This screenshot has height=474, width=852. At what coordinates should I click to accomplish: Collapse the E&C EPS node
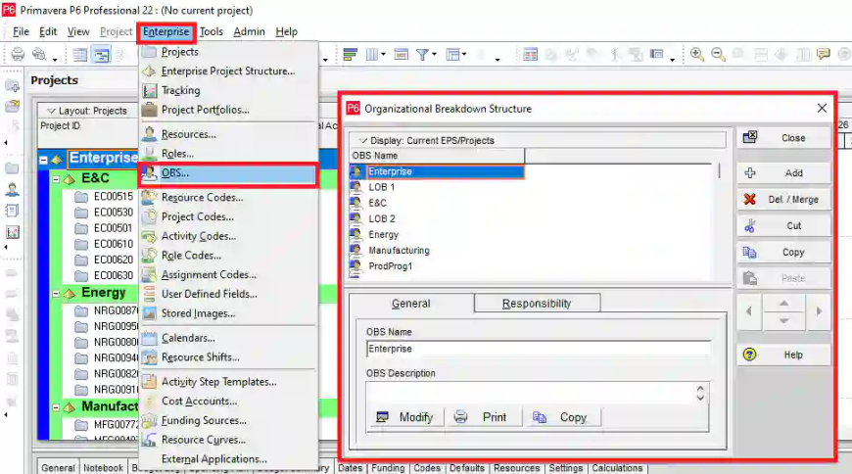(x=57, y=179)
